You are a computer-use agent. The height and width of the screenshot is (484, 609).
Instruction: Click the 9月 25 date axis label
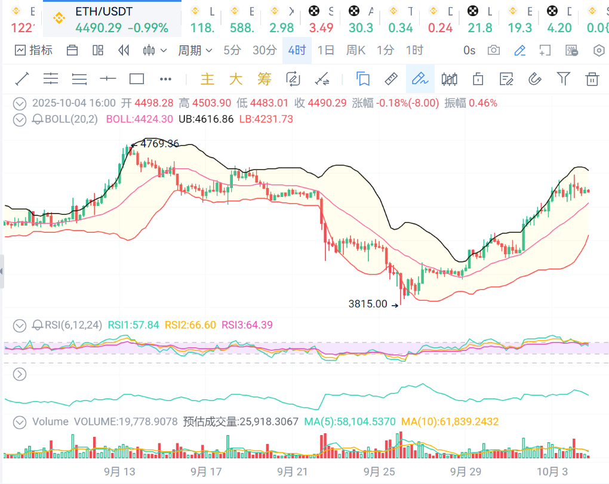(379, 471)
